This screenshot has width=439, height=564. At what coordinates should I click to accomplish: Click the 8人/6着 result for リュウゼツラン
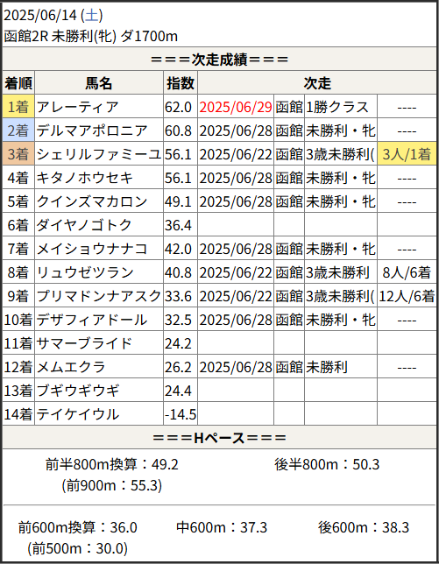click(x=407, y=272)
